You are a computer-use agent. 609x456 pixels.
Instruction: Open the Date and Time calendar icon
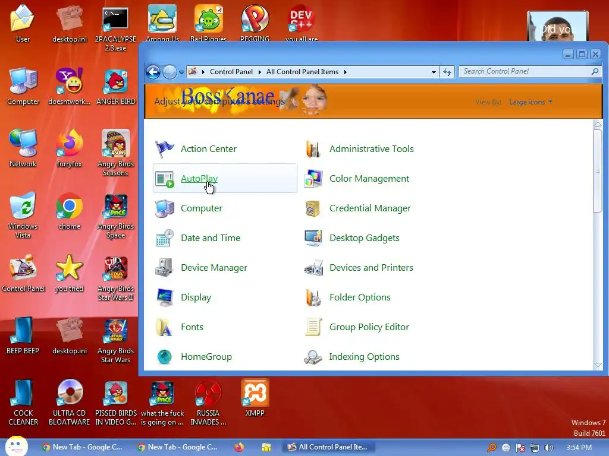click(165, 238)
